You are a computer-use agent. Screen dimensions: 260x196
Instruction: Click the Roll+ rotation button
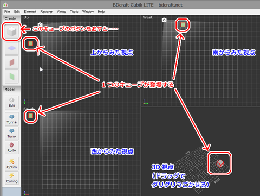[x=12, y=147]
